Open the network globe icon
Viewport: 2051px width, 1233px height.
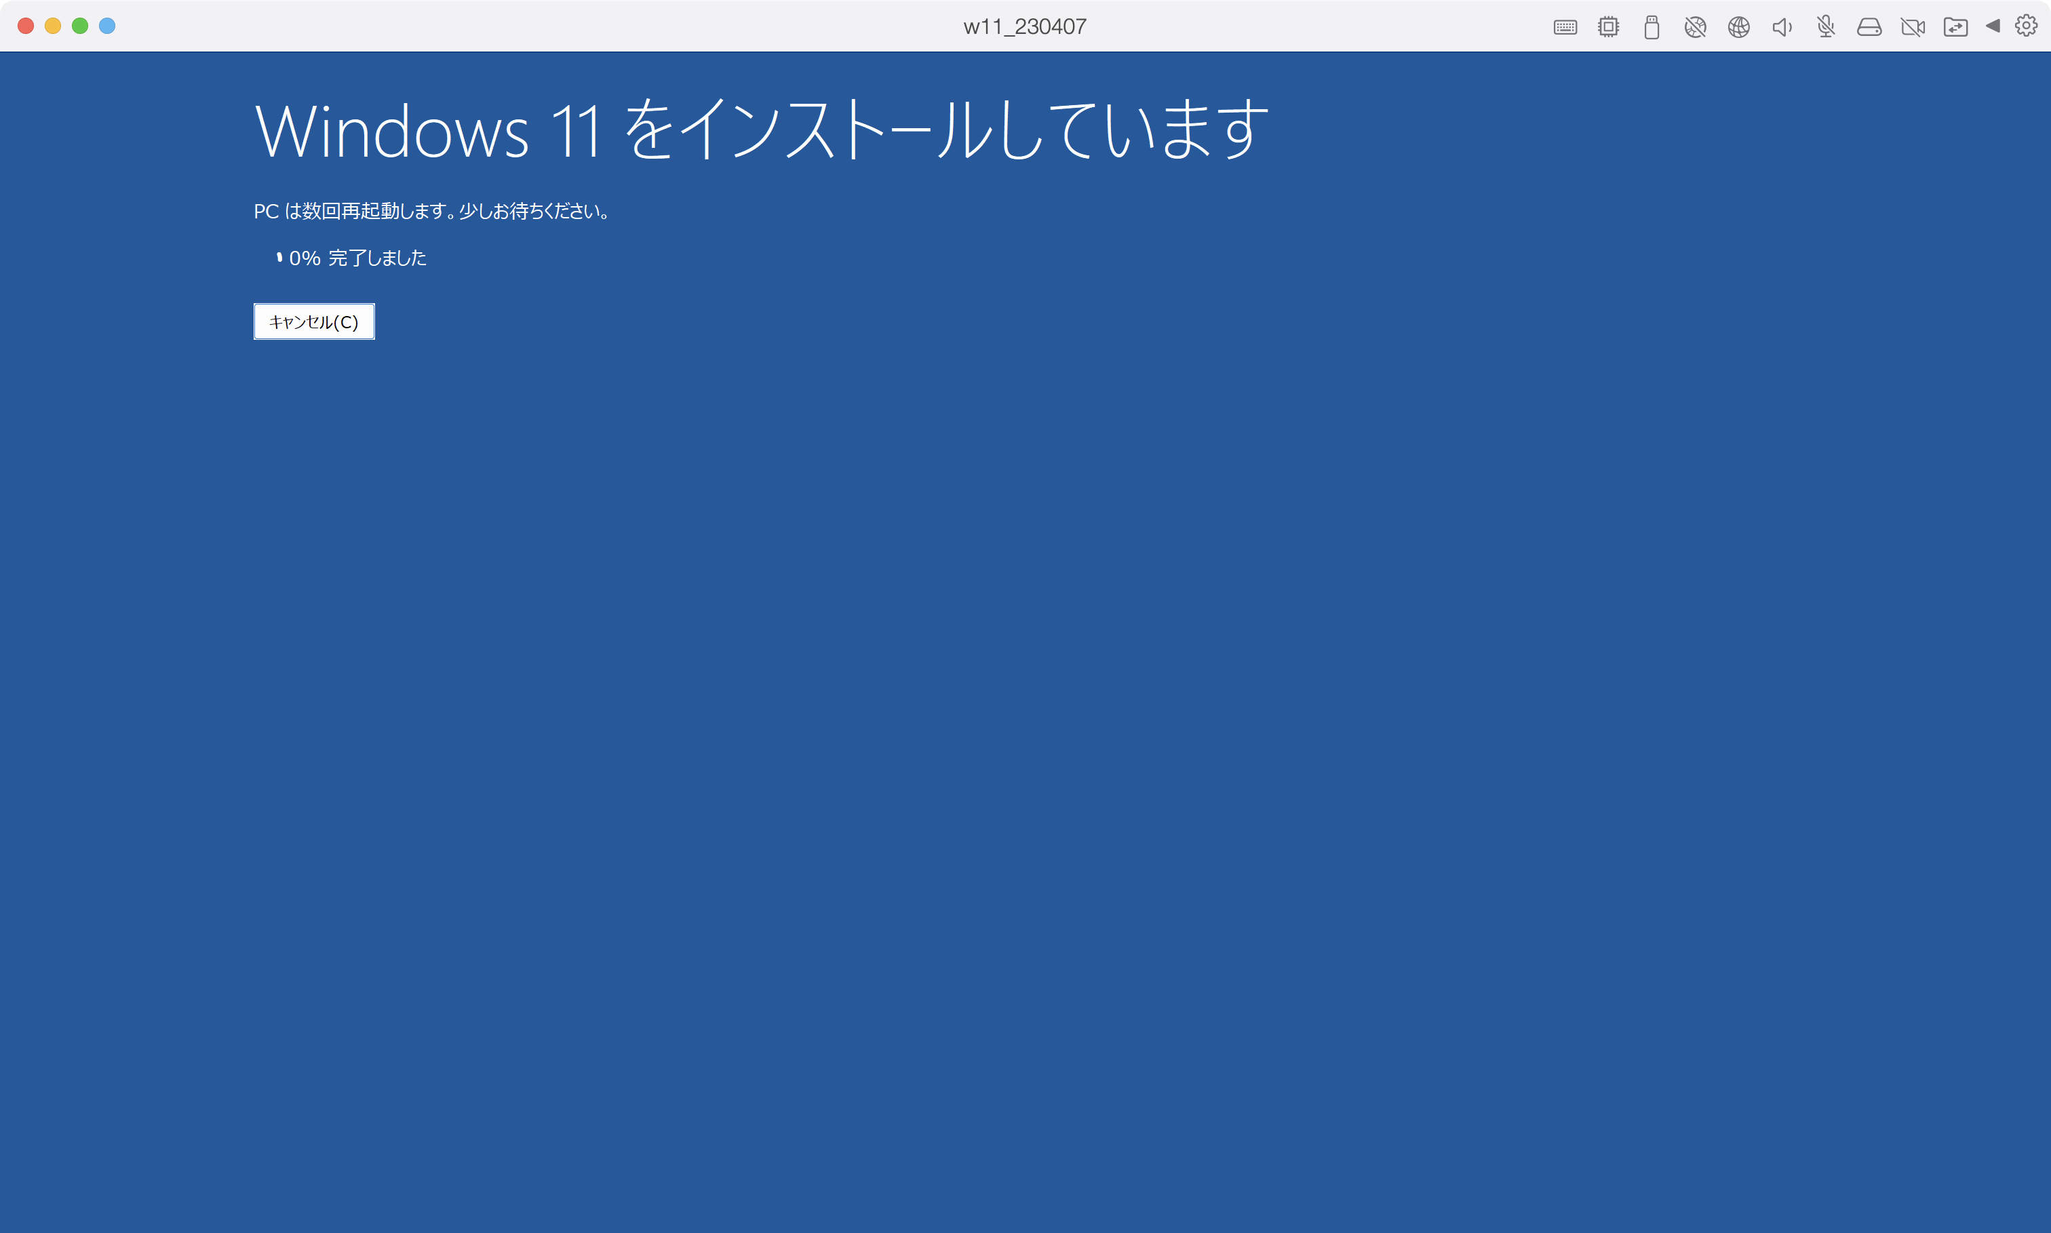1738,27
